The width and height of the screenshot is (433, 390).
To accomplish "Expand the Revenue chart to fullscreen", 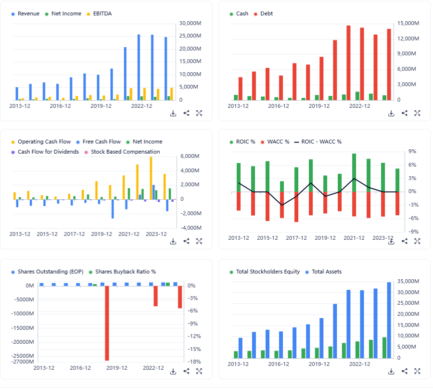I will (x=199, y=113).
